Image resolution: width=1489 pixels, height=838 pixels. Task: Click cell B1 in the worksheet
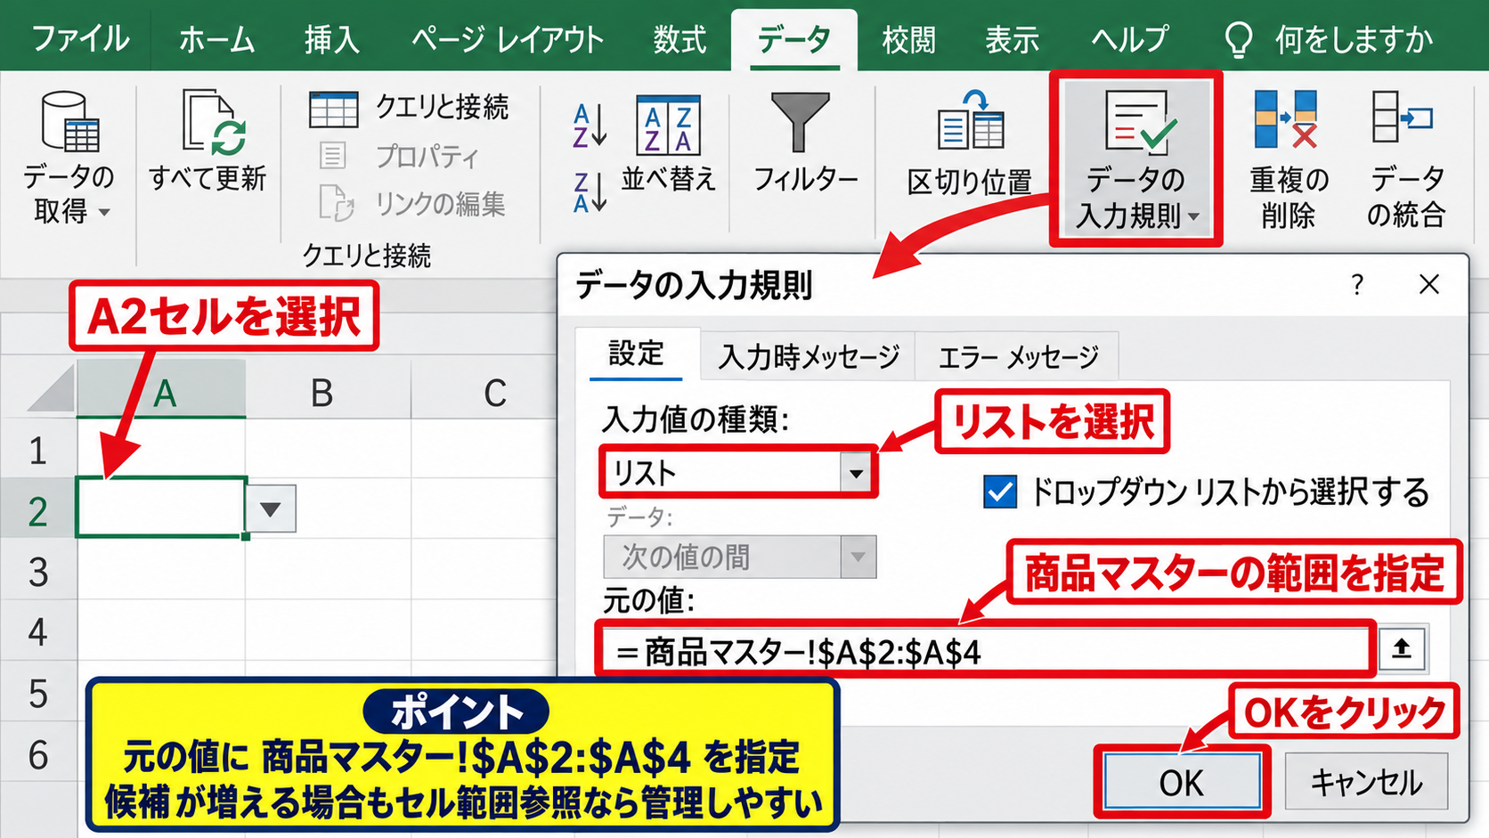pyautogui.click(x=328, y=448)
